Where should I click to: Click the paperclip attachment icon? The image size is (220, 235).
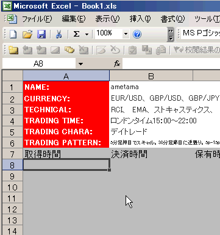tap(161, 50)
